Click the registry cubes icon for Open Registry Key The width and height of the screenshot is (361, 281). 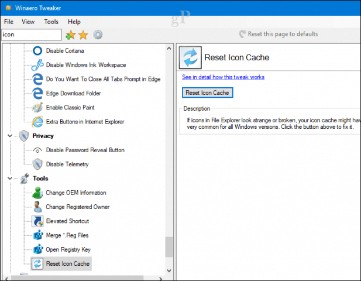click(38, 249)
